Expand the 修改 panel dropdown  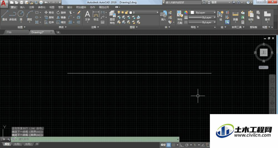tap(63, 27)
